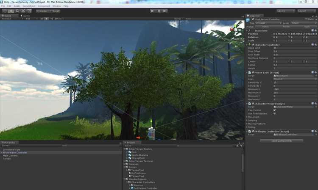The height and width of the screenshot is (190, 318).
Task: Open the Transform component gear menu
Action: point(316,30)
